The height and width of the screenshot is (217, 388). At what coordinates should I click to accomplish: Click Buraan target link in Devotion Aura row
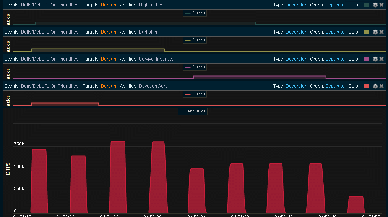(x=108, y=86)
